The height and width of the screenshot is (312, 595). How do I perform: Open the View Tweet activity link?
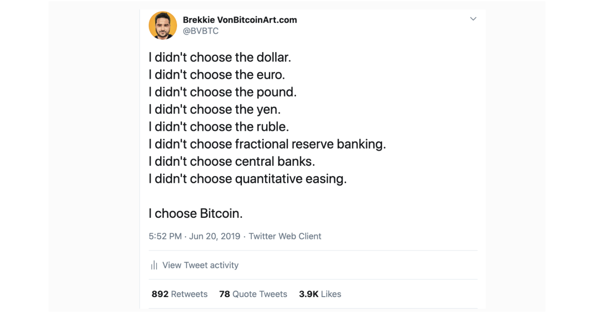point(200,265)
